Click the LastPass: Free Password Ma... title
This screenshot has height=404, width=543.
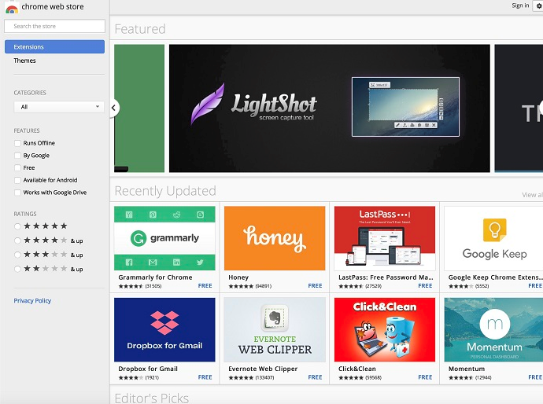386,277
